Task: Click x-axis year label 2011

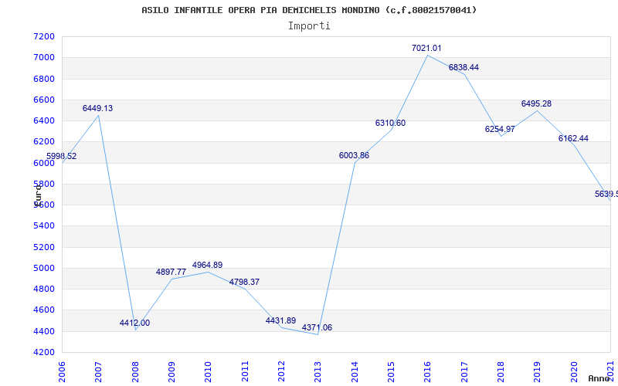Action: (x=245, y=372)
